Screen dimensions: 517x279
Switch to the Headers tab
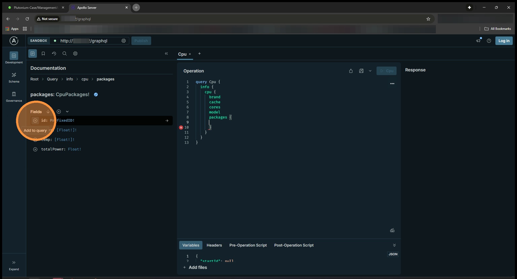tap(214, 245)
